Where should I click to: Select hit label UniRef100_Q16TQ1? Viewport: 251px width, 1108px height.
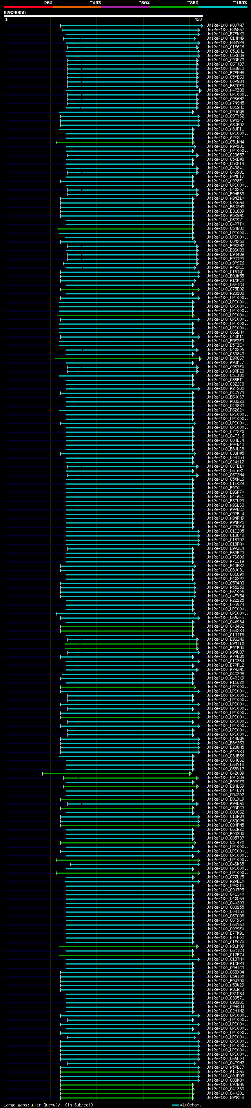pos(225,272)
